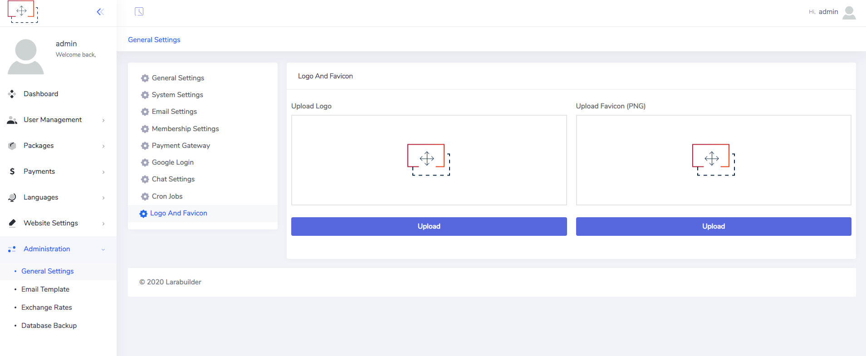Collapse the sidebar with double-chevron icon

point(100,12)
